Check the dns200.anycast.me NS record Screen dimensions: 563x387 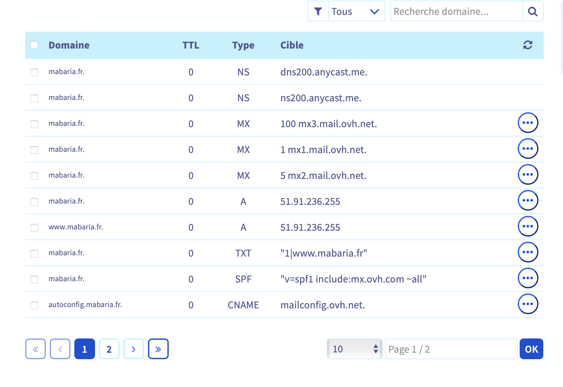(34, 72)
